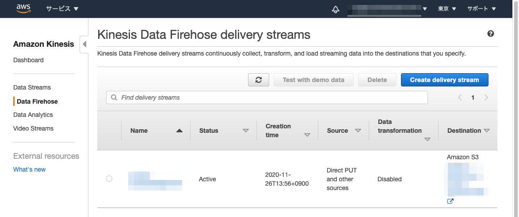This screenshot has width=519, height=217.
Task: Go to the next page arrow
Action: coord(486,97)
